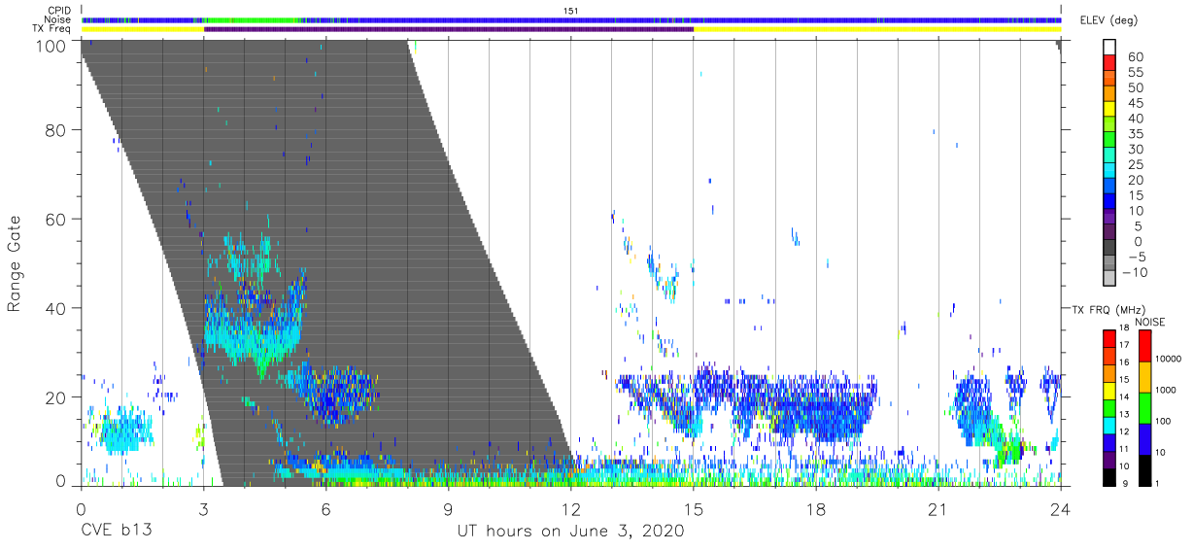Select the yellow 40–45 degree elevation swatch

1110,111
